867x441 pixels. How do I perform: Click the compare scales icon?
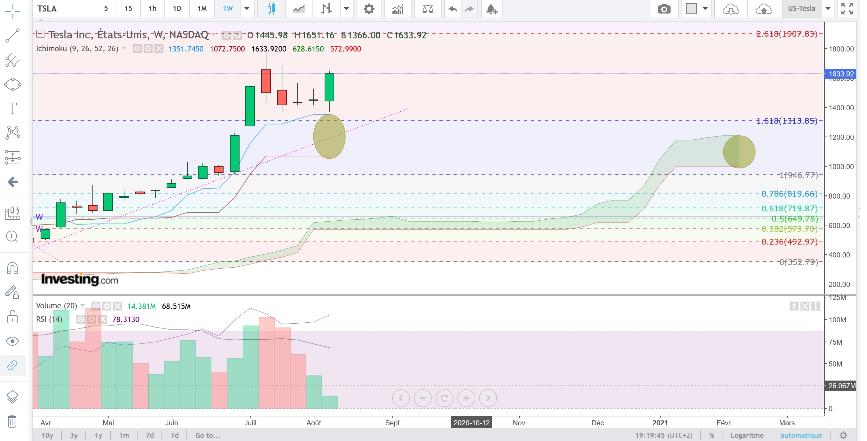[428, 9]
